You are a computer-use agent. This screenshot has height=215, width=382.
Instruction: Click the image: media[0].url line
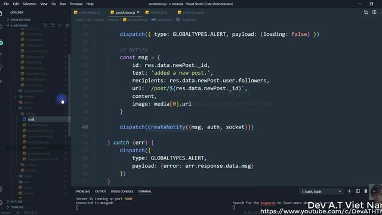[162, 104]
